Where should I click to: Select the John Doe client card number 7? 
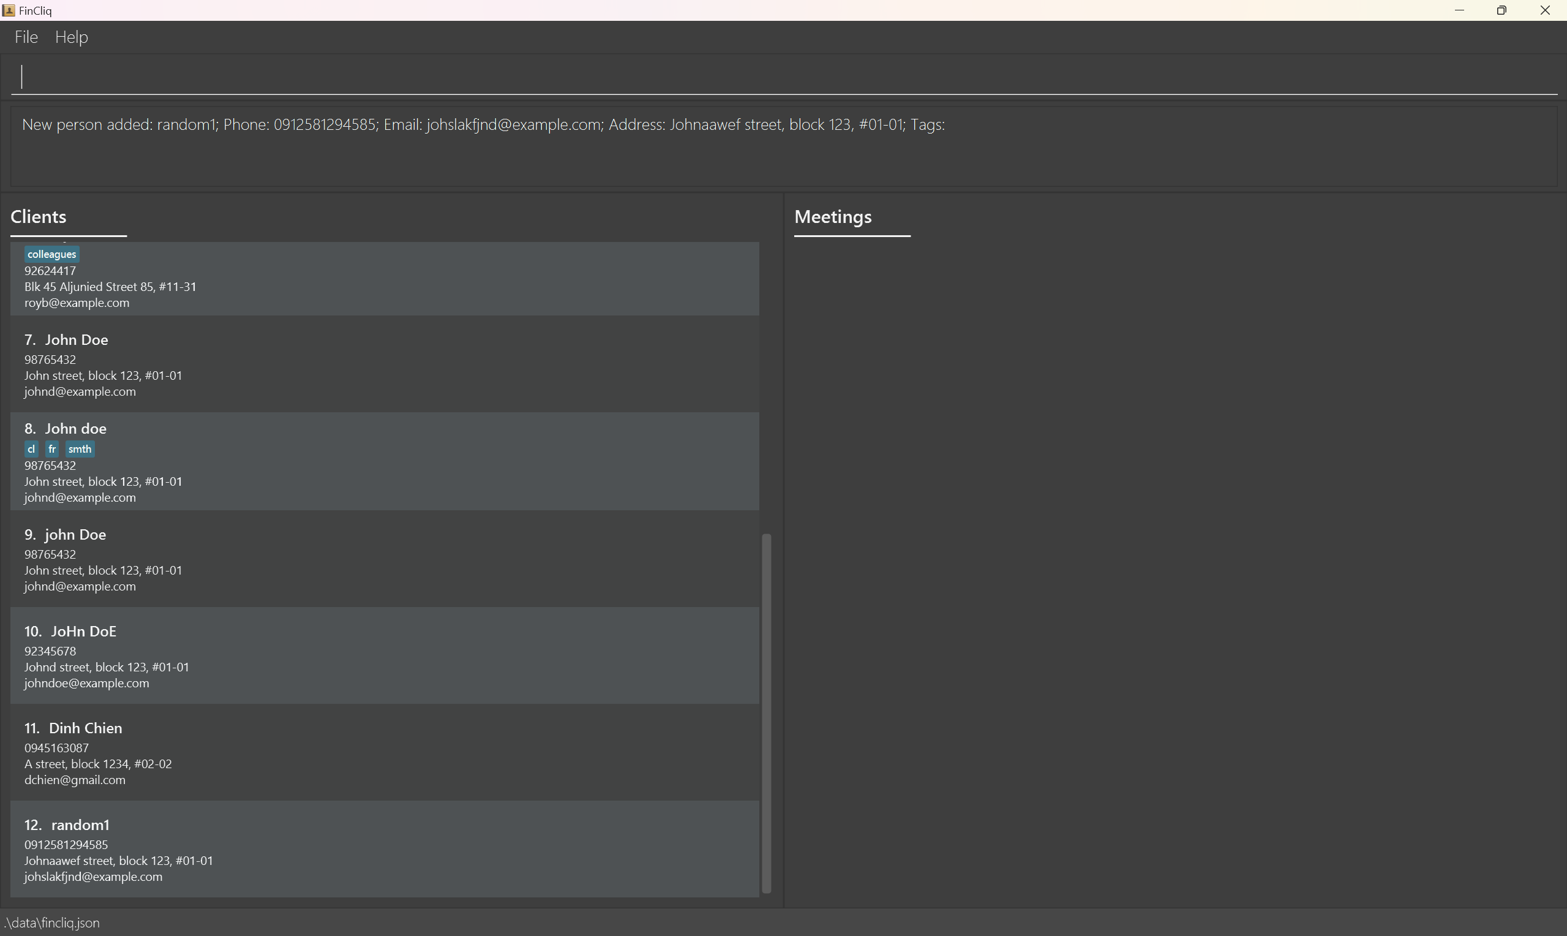pos(385,364)
